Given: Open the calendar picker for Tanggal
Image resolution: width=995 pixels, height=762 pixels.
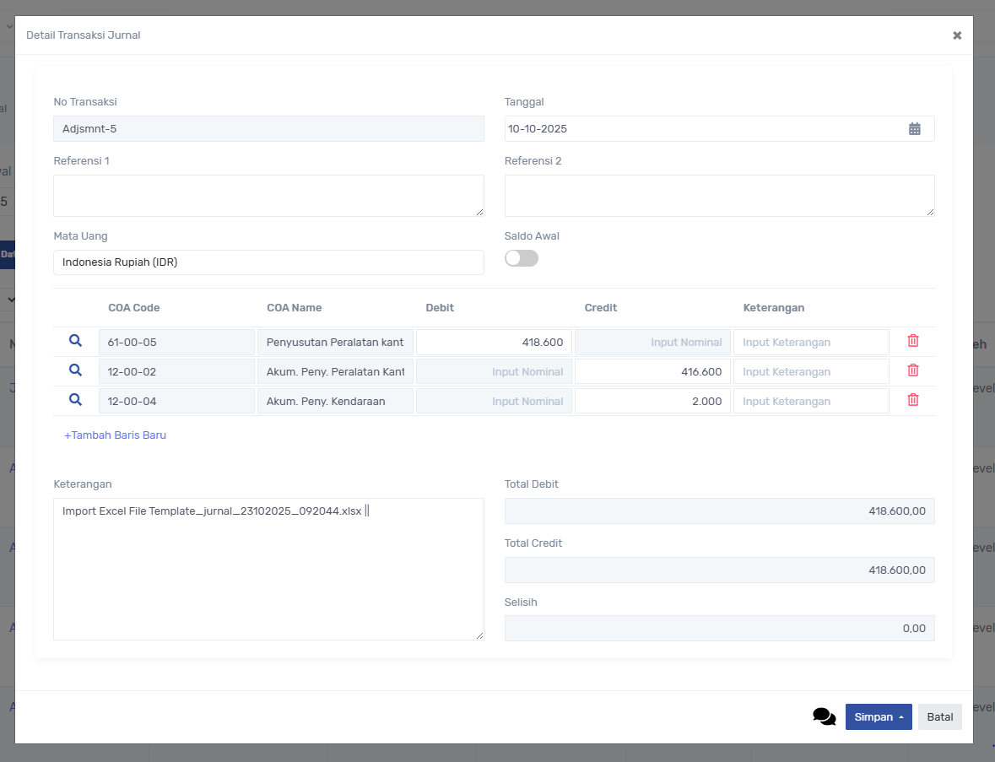Looking at the screenshot, I should coord(914,129).
